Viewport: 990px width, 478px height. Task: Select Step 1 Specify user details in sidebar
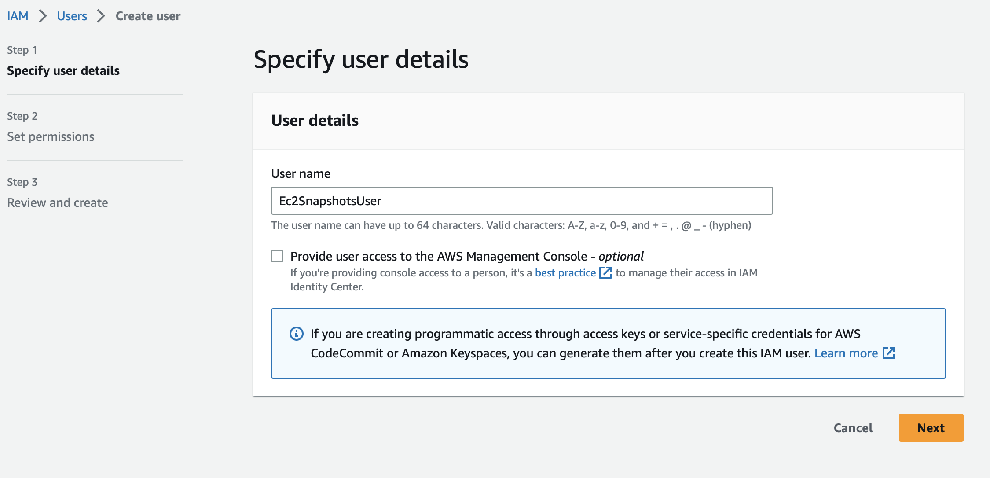(63, 70)
